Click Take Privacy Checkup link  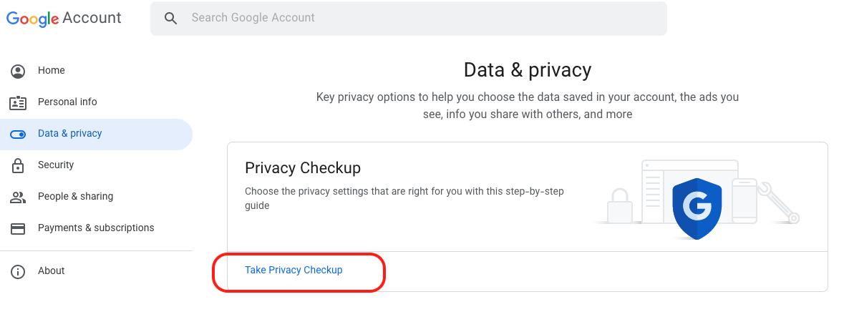[x=294, y=270]
